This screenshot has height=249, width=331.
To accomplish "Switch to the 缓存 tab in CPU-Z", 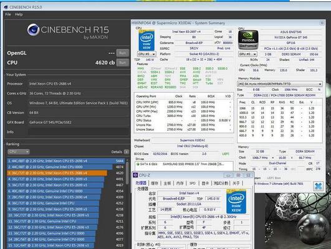I will click(x=155, y=183).
